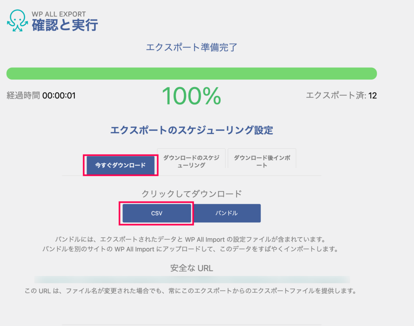Click the 安全な URL heading
This screenshot has width=414, height=326.
(x=191, y=268)
